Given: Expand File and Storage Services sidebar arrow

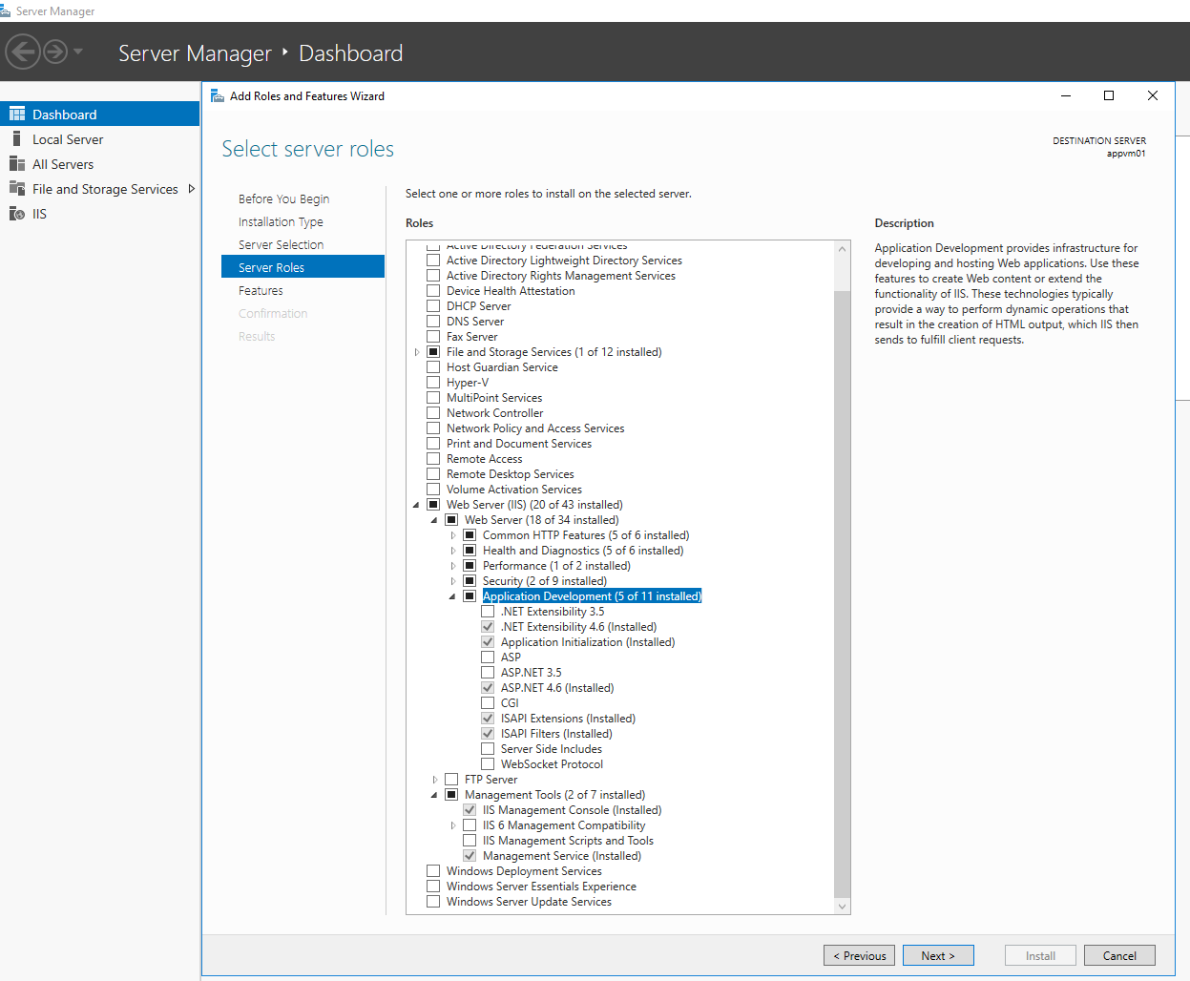Looking at the screenshot, I should [x=192, y=188].
